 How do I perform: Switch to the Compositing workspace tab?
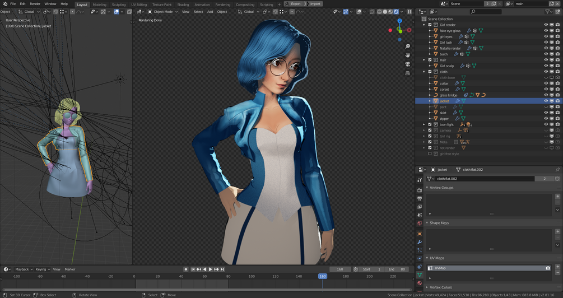pos(245,4)
